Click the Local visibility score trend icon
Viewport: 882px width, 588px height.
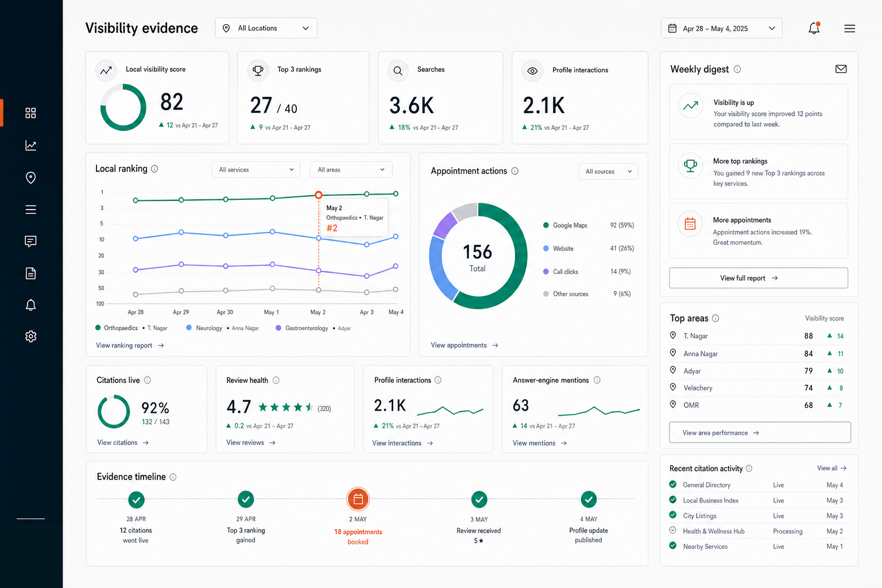pos(106,71)
